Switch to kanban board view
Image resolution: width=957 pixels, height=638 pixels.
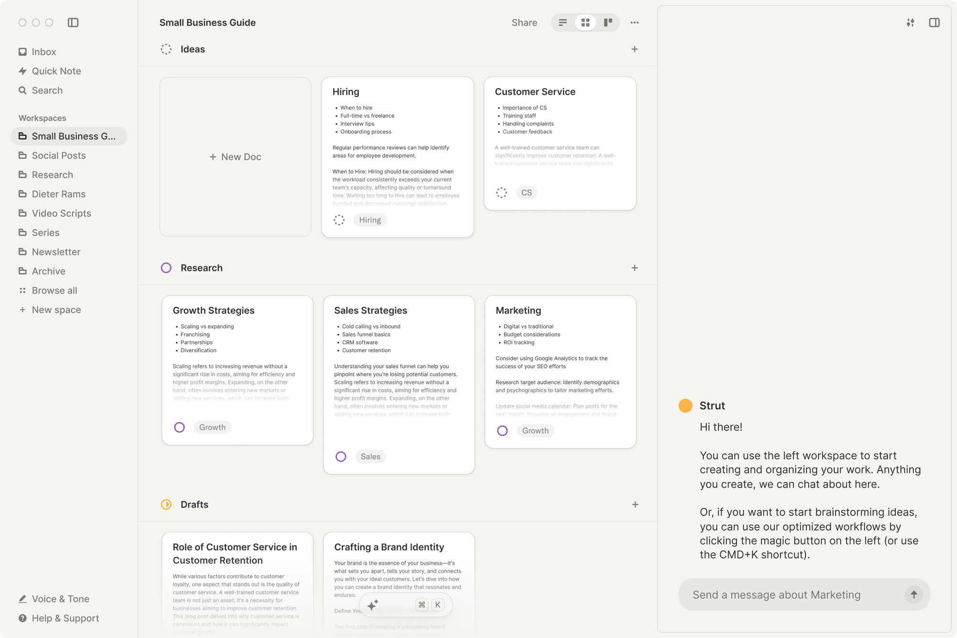(608, 22)
